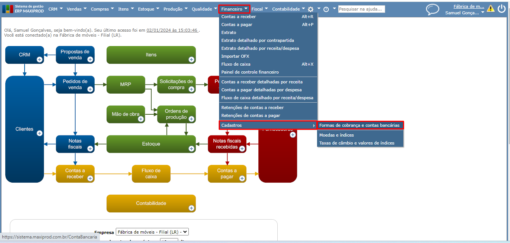Viewport: 510px width, 243px height.
Task: Click the MRP flowchart block
Action: pos(126,85)
